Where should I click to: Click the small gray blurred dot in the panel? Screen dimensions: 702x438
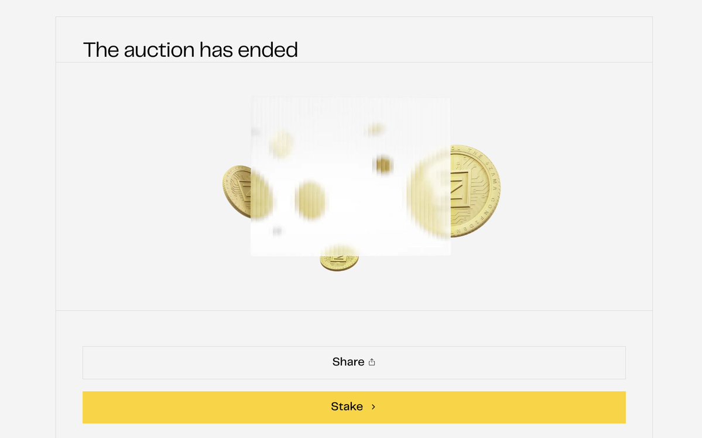(x=277, y=231)
